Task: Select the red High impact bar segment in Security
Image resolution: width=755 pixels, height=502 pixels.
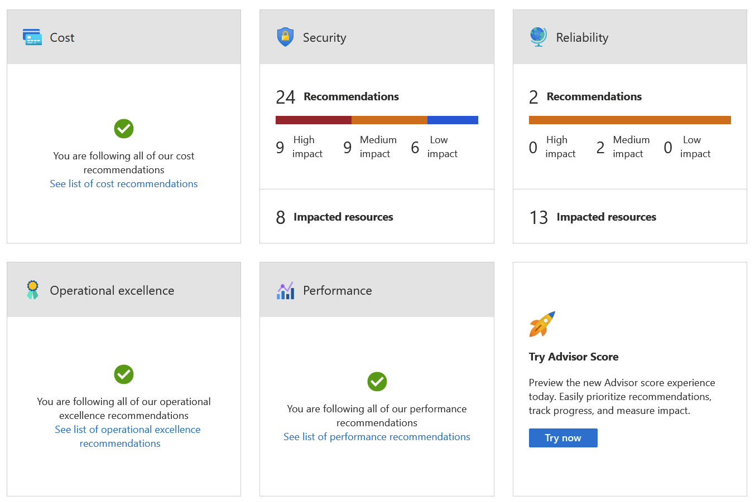Action: coord(314,120)
